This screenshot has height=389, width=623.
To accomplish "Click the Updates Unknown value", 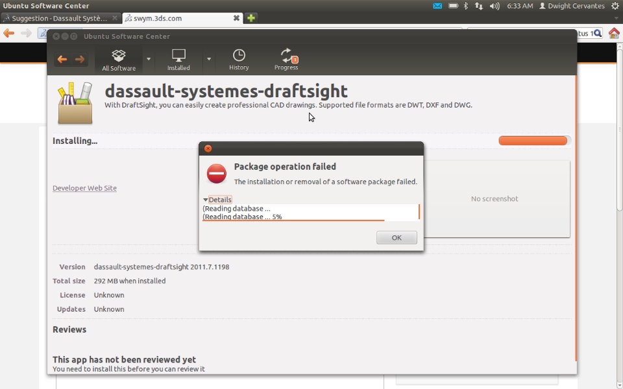I will [x=109, y=309].
